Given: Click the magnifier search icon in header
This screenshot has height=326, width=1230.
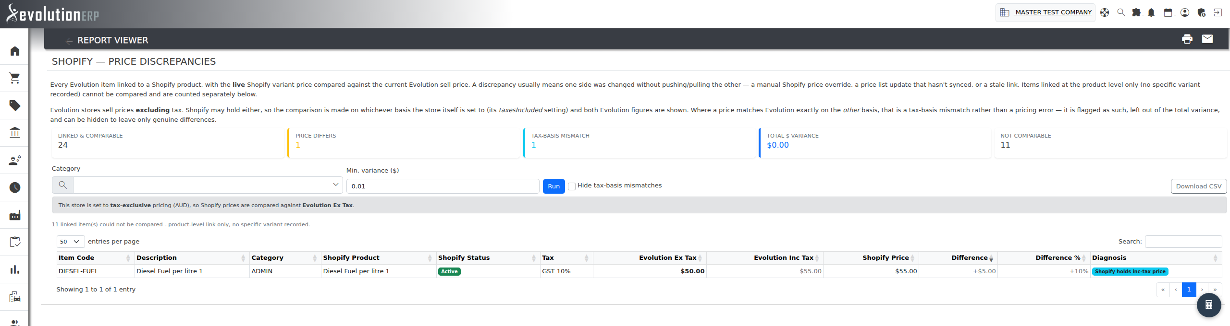Looking at the screenshot, I should [1121, 12].
